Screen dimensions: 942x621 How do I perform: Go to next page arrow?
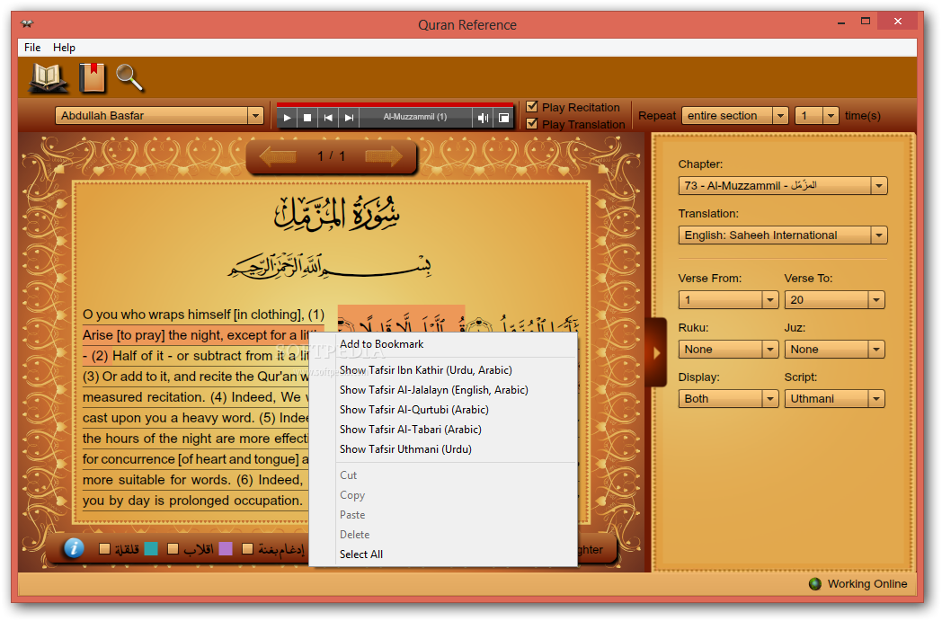point(384,156)
